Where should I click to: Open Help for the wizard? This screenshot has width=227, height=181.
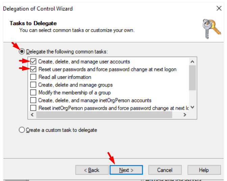pyautogui.click(x=204, y=170)
